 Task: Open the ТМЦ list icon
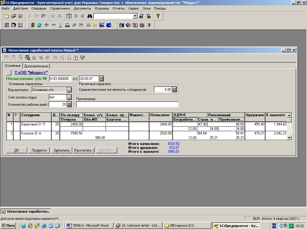tap(7, 25)
